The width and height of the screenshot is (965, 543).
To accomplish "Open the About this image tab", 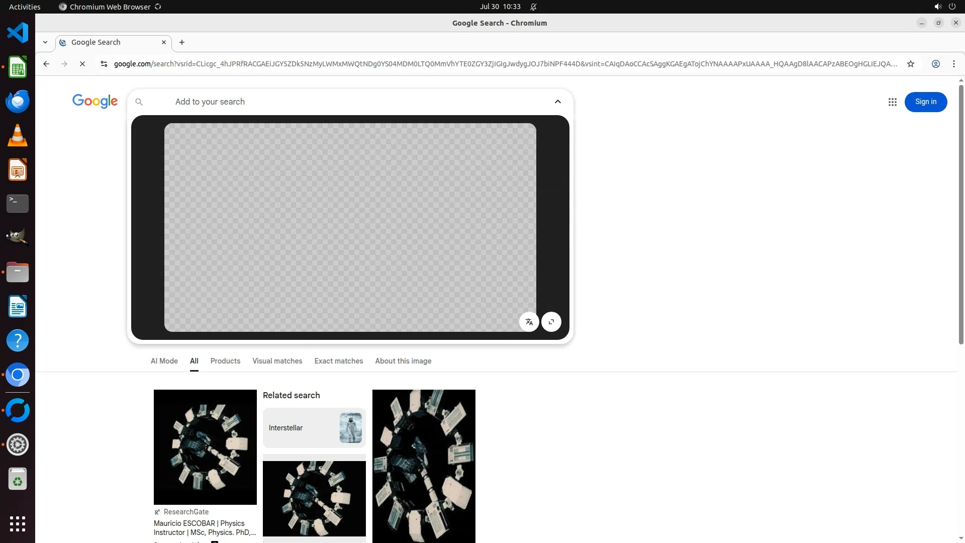I will click(x=403, y=361).
